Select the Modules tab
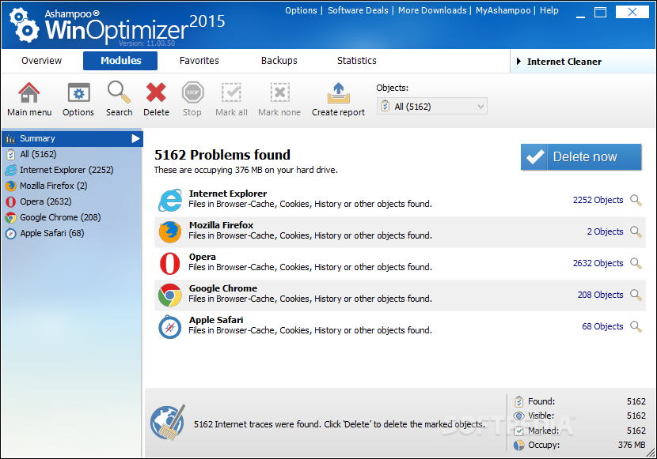Viewport: 657px width, 459px height. point(120,61)
